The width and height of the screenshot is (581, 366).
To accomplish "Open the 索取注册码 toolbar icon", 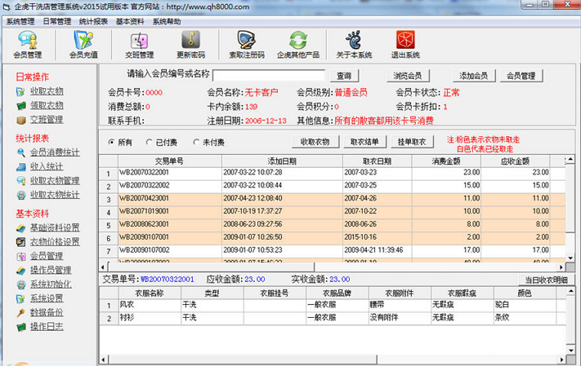I will click(x=247, y=44).
